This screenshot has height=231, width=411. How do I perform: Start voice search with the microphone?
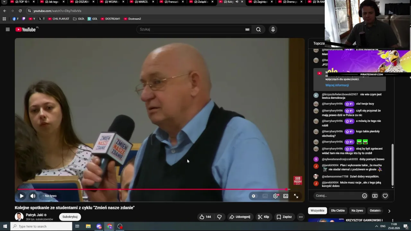[x=273, y=30]
